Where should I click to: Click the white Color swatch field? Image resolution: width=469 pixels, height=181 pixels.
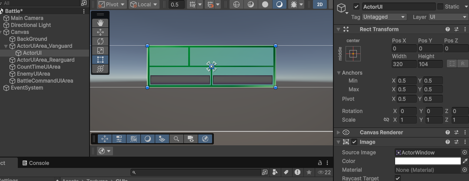[x=427, y=161]
